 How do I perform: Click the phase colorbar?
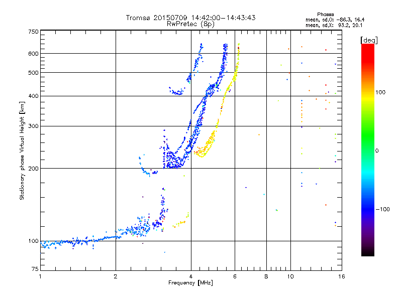point(368,149)
